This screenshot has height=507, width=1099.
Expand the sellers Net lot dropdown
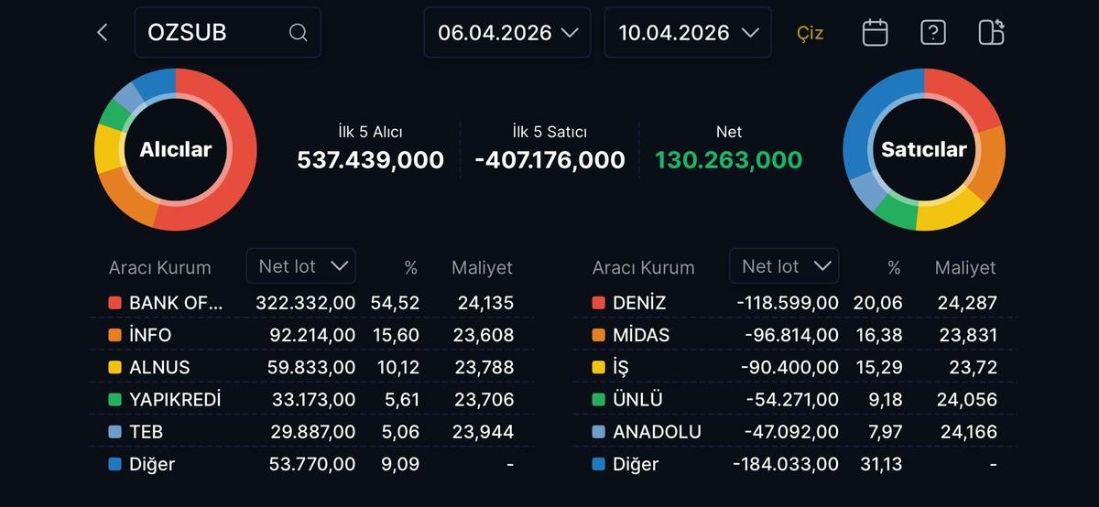click(785, 266)
